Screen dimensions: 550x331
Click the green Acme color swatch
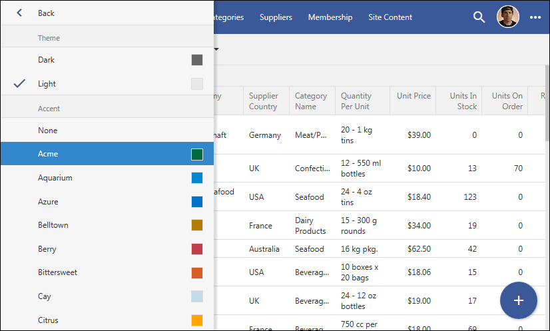[197, 155]
